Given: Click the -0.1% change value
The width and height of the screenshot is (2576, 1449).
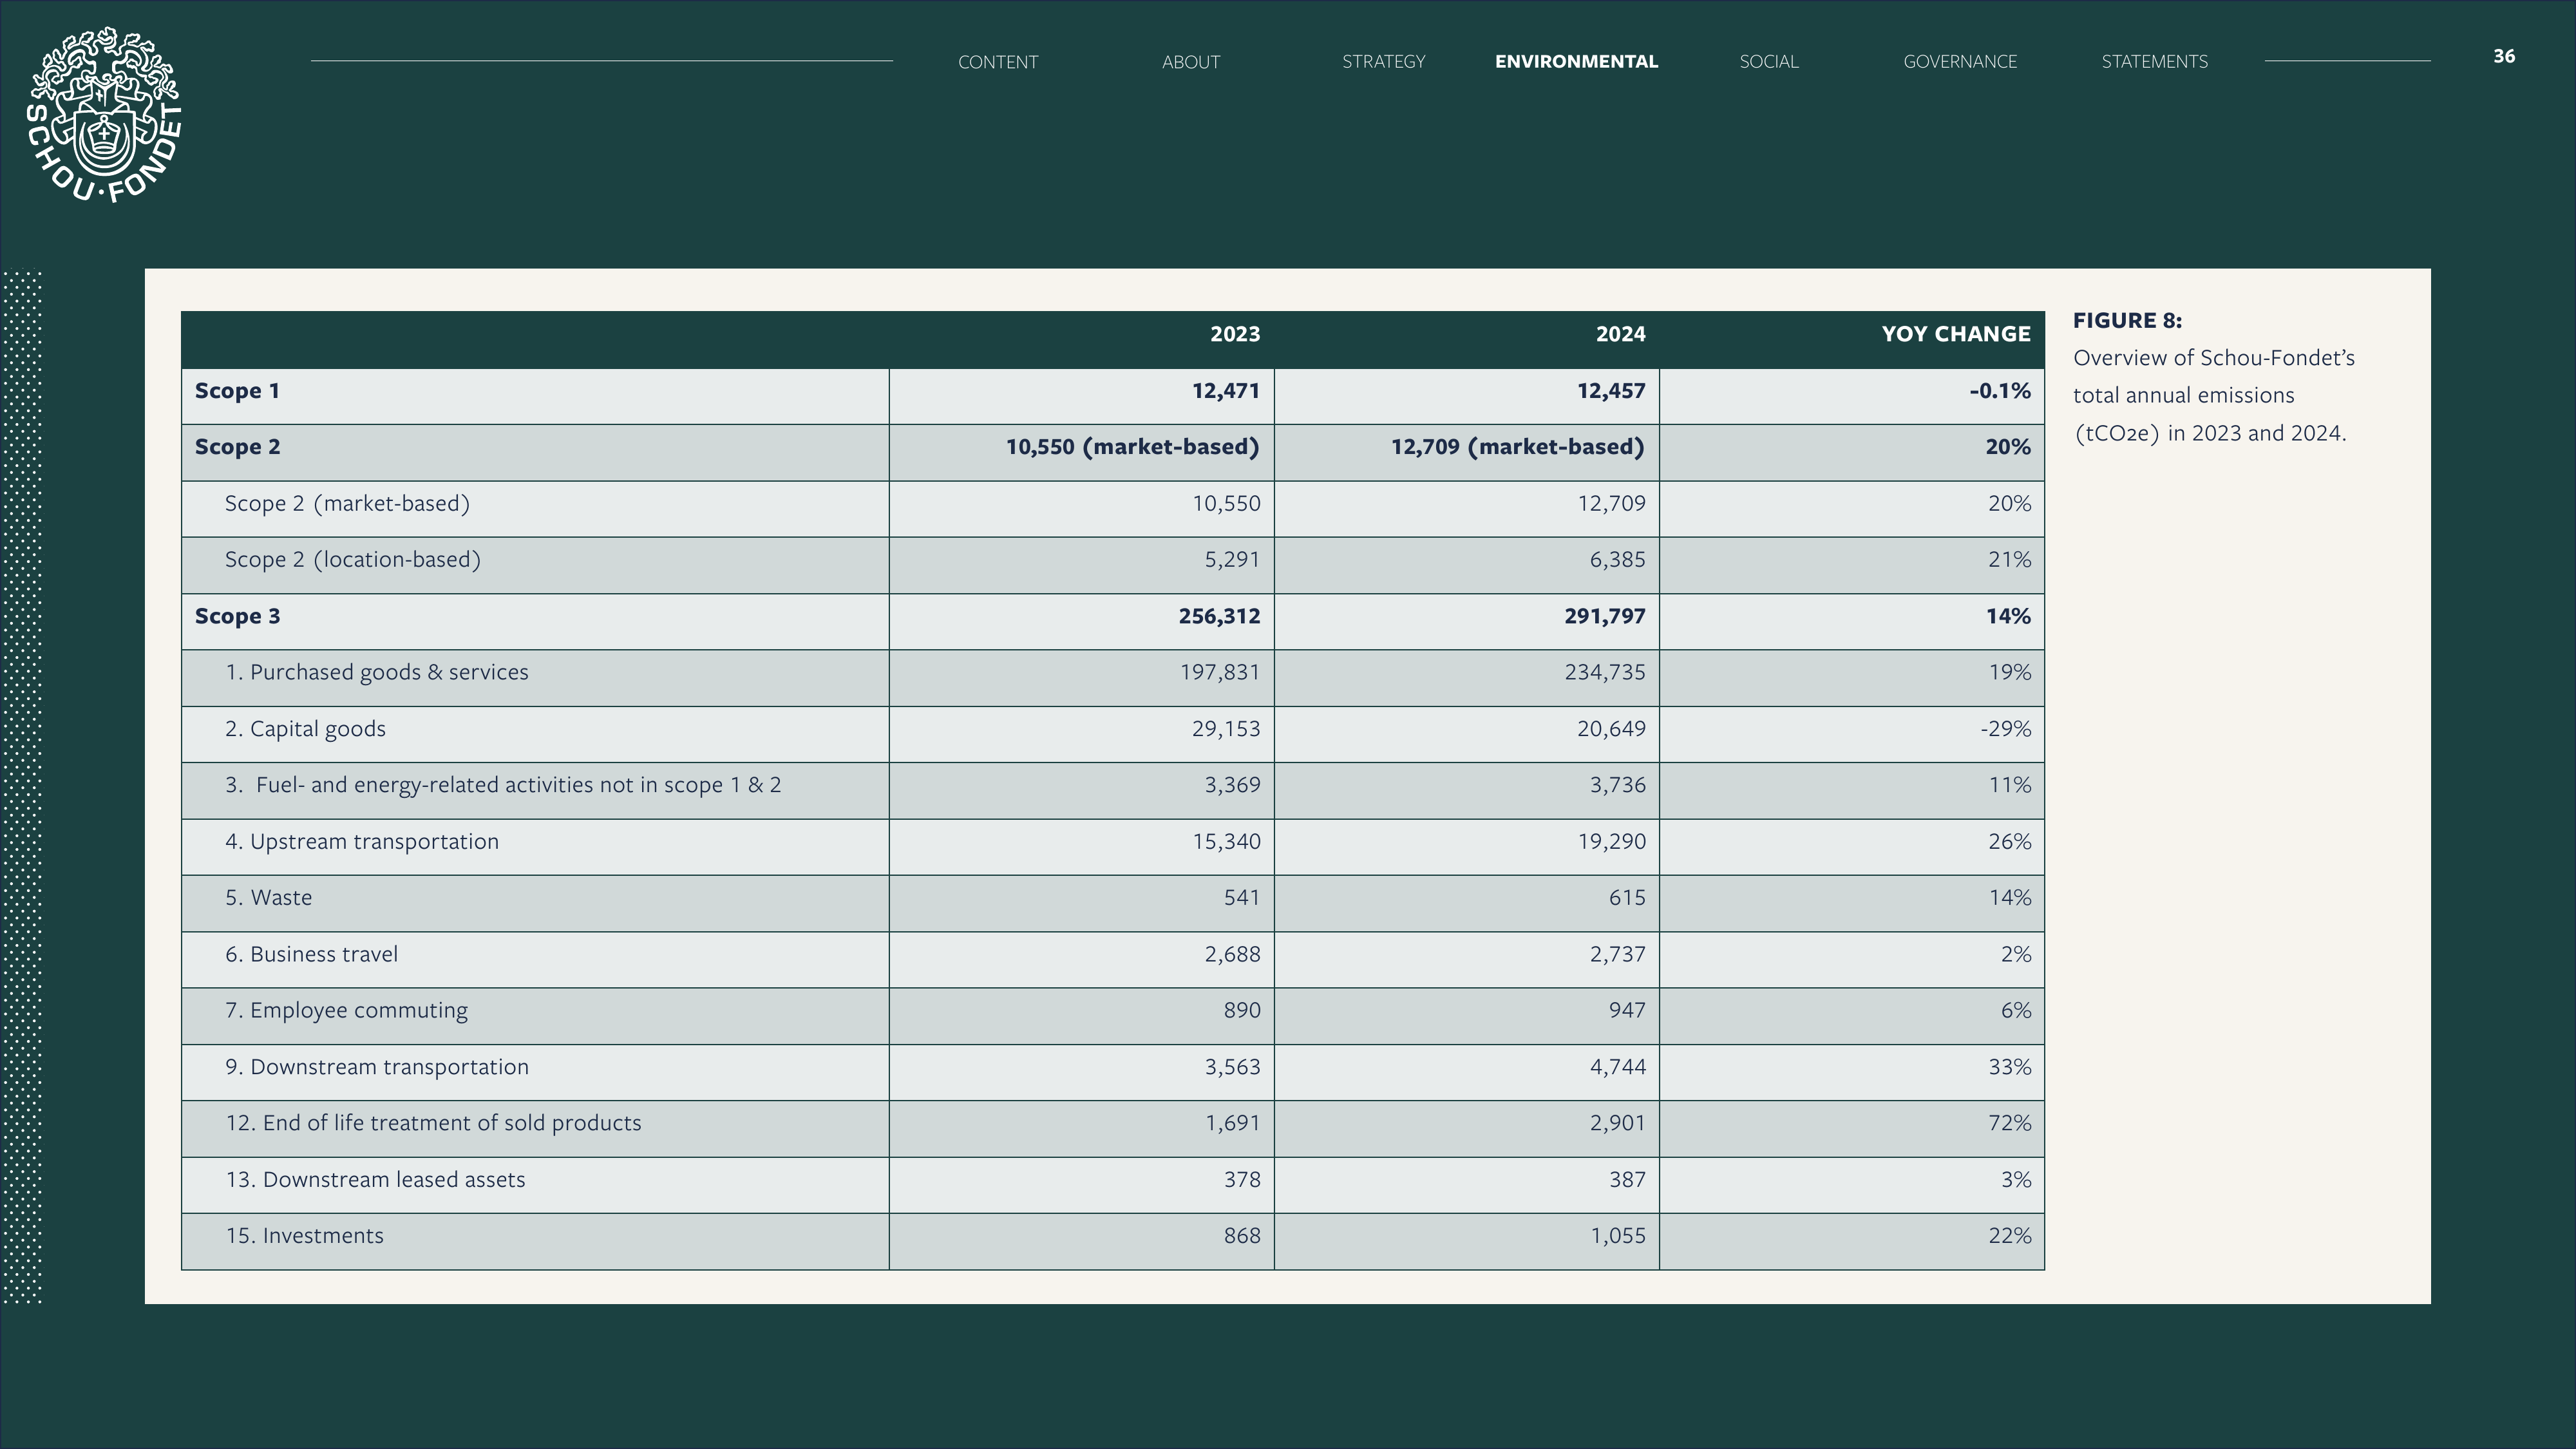Looking at the screenshot, I should [2000, 391].
